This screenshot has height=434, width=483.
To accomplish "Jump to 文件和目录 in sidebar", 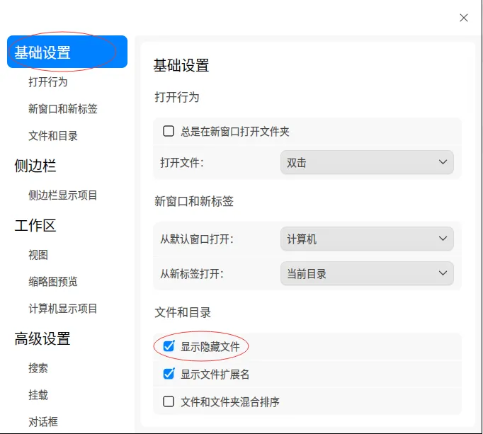I will 53,136.
